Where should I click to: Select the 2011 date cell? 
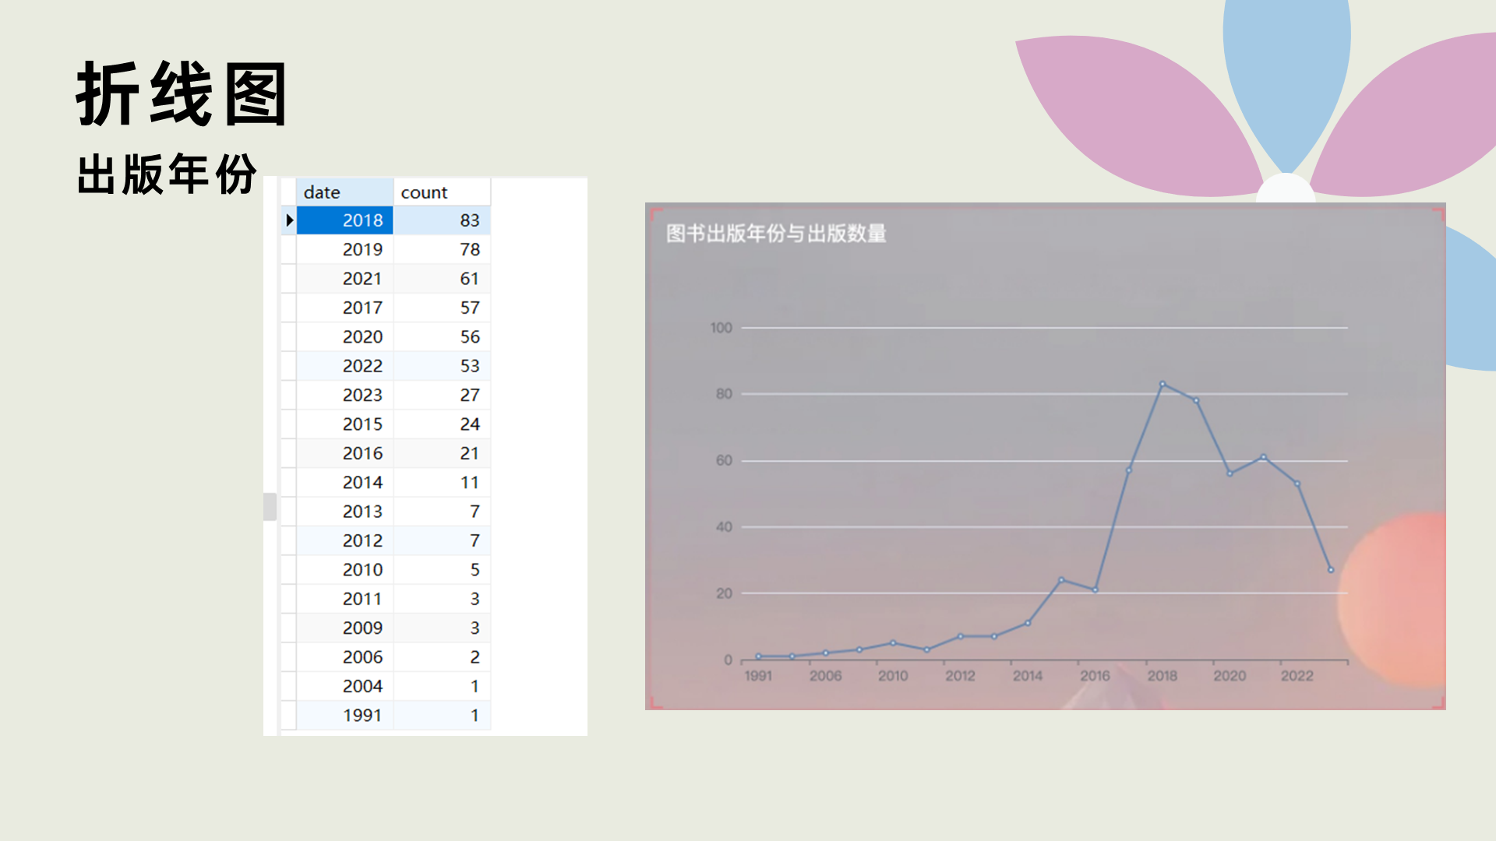tap(344, 599)
